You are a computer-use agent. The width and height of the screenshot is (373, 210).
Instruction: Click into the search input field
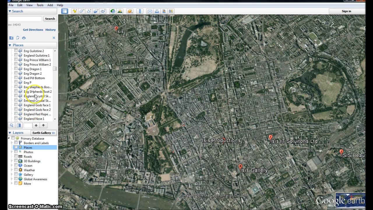point(25,19)
